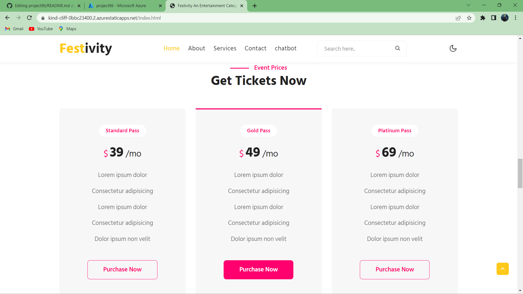Open the Services menu item
Image resolution: width=523 pixels, height=294 pixels.
tap(225, 48)
